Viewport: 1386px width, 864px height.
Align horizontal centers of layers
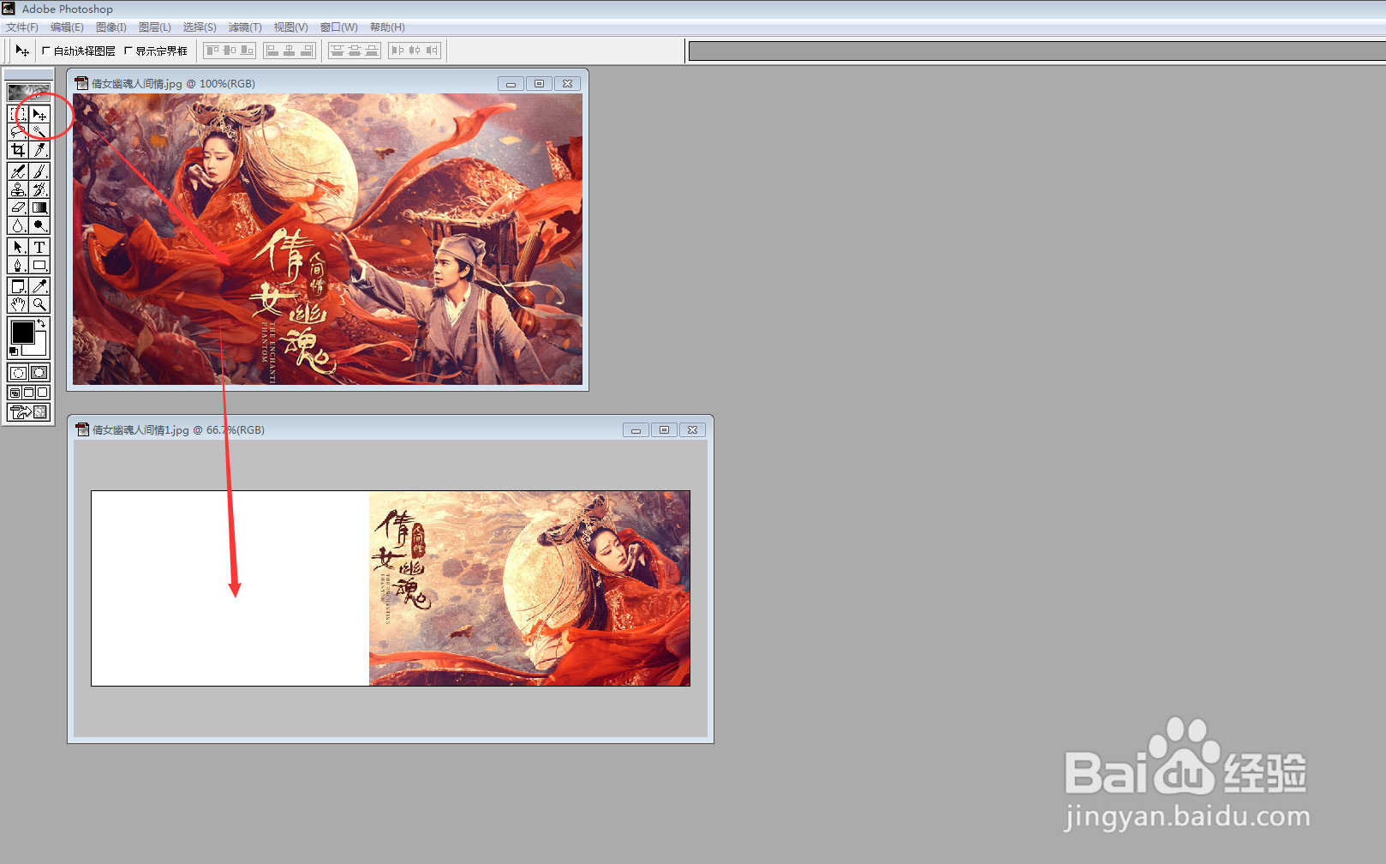click(290, 51)
